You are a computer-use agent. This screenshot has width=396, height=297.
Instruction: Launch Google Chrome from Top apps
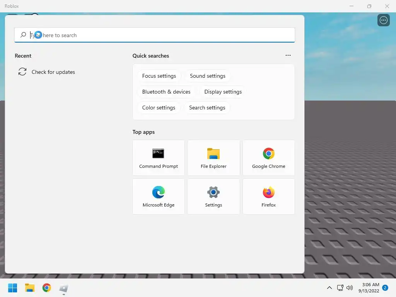point(268,158)
